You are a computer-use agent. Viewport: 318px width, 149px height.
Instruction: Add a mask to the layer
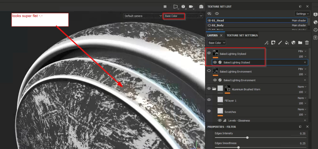273,43
